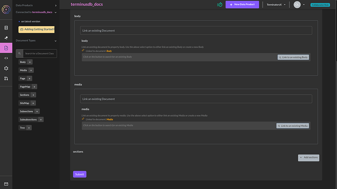337x189 pixels.
Task: Open the Adding Getting Started change request
Action: coord(36,29)
